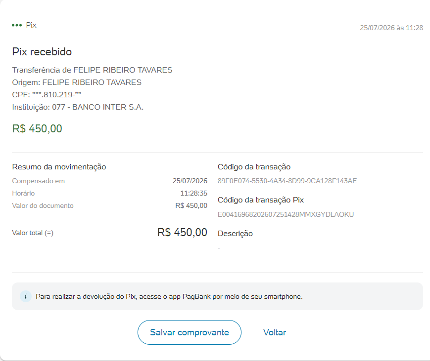The image size is (430, 361).
Task: Click the devolução do Pix info message
Action: click(x=169, y=296)
